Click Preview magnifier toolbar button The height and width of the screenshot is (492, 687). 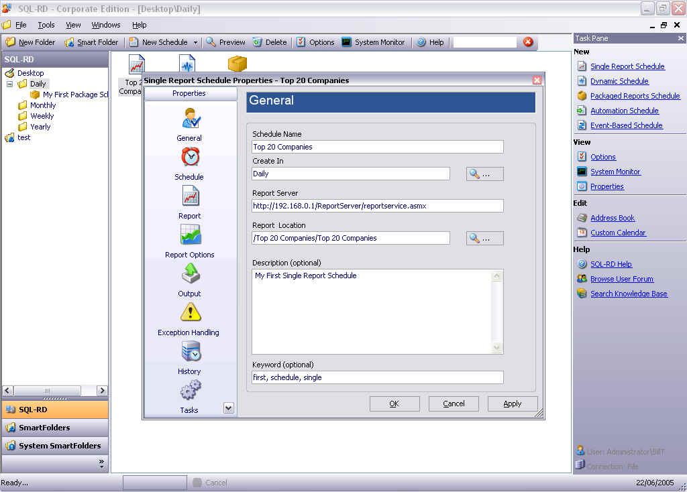pos(225,42)
